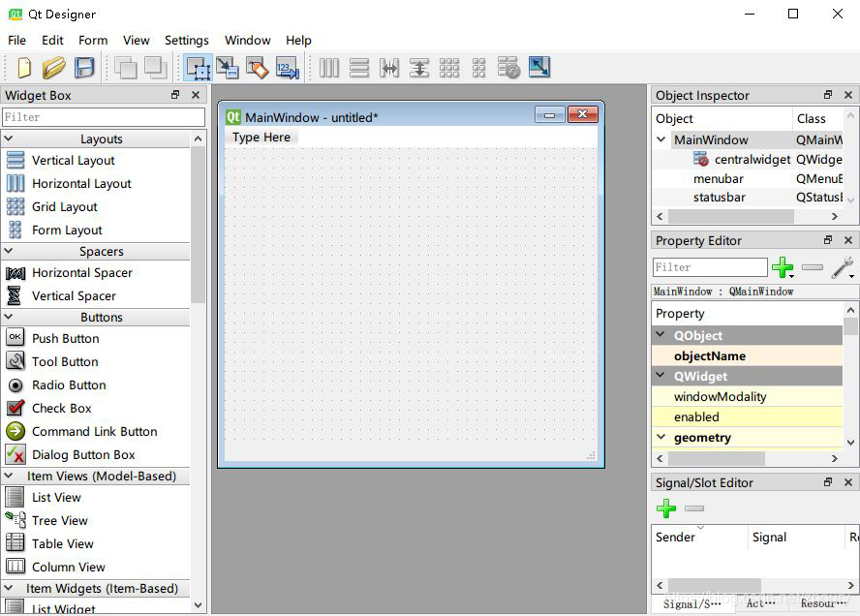Send selected widget to back
This screenshot has width=860, height=616.
pyautogui.click(x=126, y=68)
